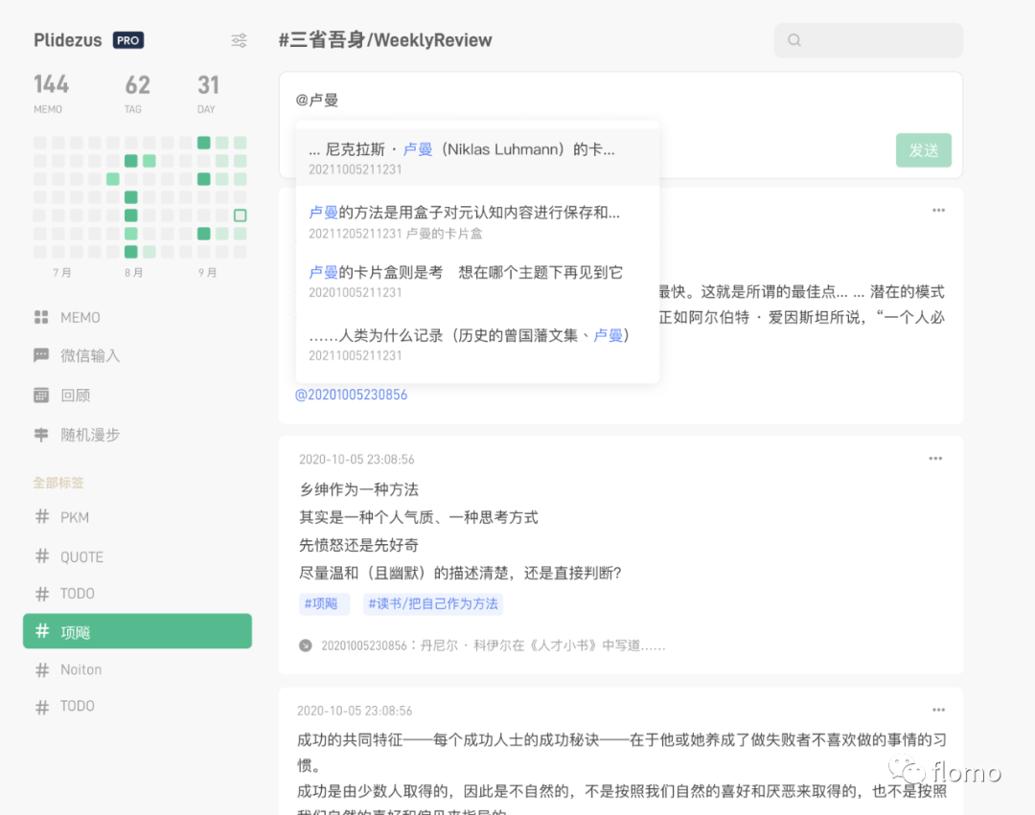Open the settings sliders icon beside Plidezus
Viewport: 1035px width, 815px height.
tap(239, 40)
